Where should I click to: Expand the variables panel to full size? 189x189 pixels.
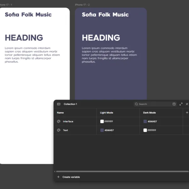[x=181, y=104]
